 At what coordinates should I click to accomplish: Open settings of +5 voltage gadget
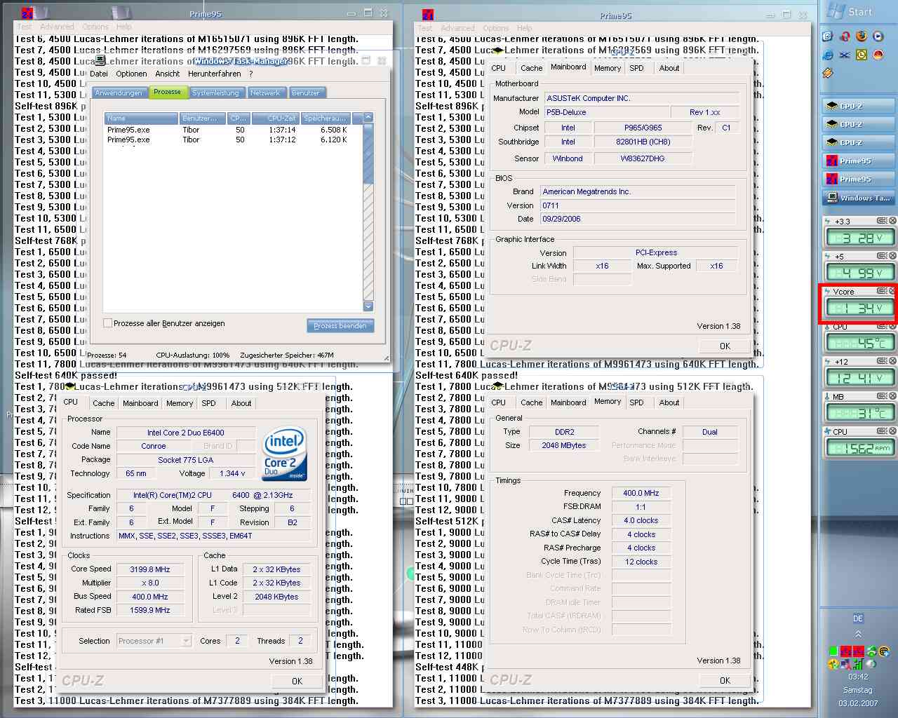883,255
